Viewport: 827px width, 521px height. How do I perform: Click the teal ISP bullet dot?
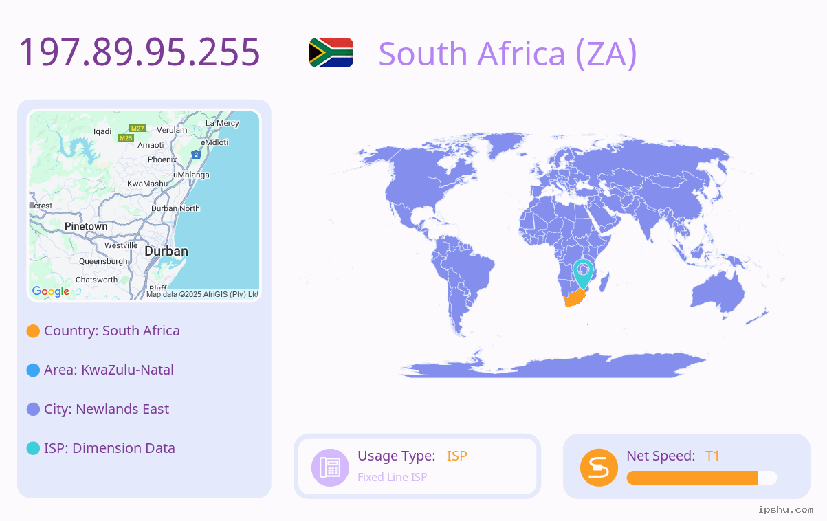(33, 449)
